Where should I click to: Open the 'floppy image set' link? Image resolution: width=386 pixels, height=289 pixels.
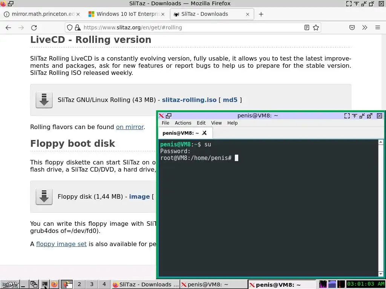coord(61,244)
